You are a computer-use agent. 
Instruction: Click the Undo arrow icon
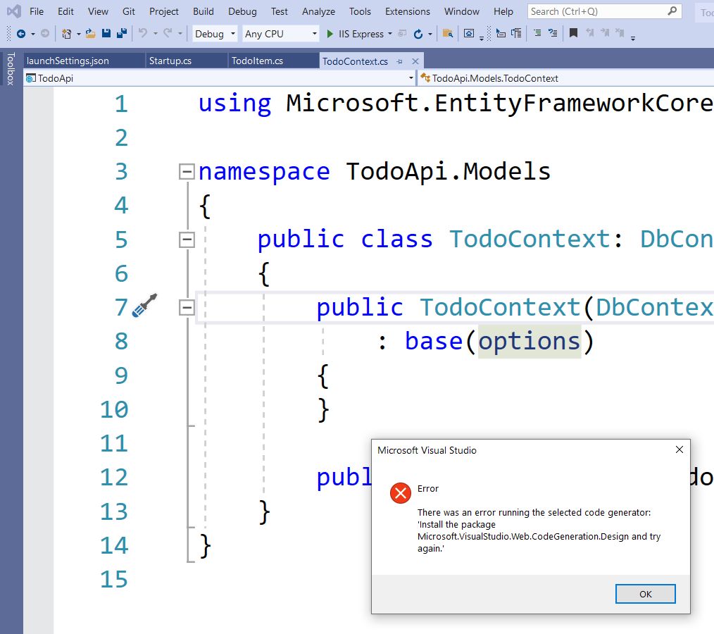click(143, 33)
